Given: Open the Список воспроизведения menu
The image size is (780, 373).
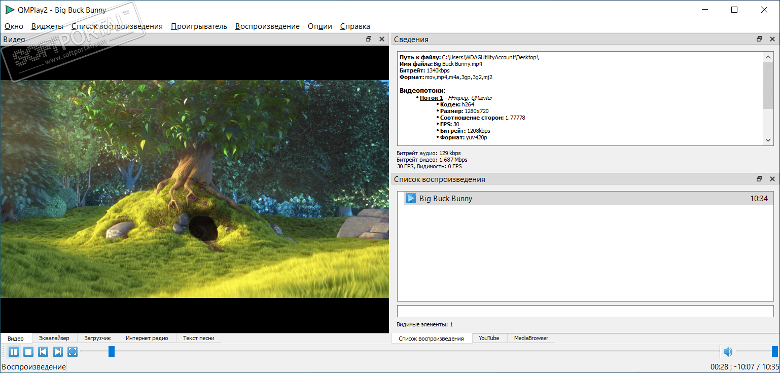Looking at the screenshot, I should point(117,26).
